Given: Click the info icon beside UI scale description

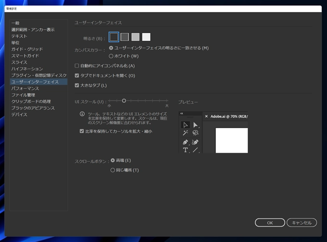Looking at the screenshot, I should pos(82,114).
